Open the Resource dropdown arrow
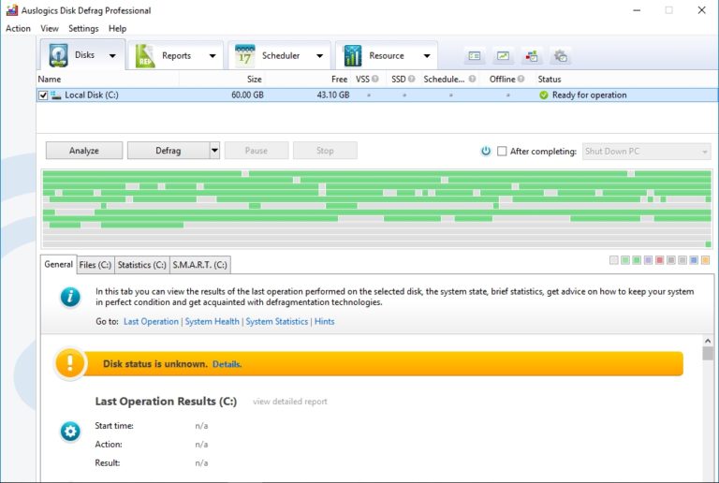This screenshot has width=719, height=483. coord(427,56)
